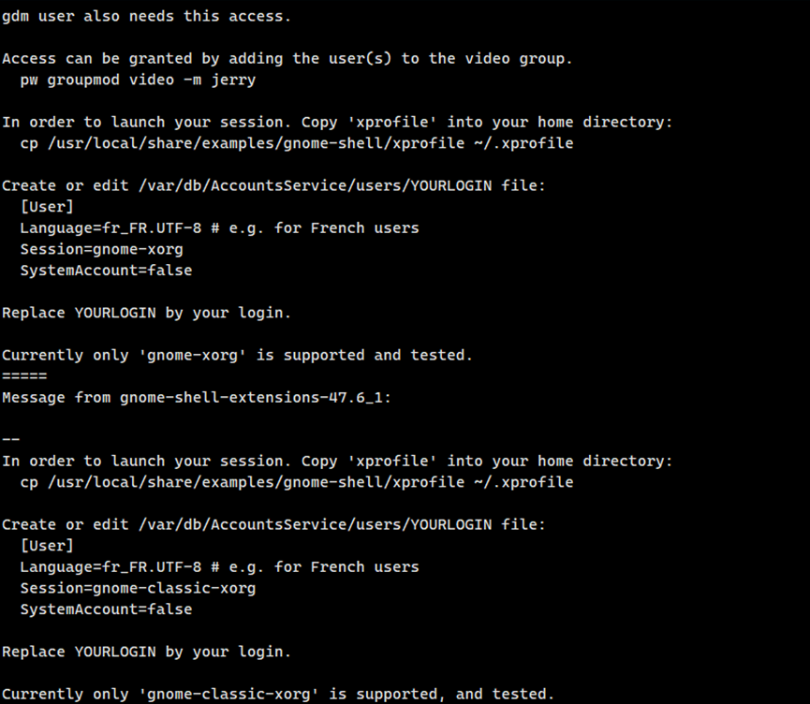Click the "Session=gnome-classic-xorg" line
Viewport: 810px width, 704px height.
click(x=138, y=588)
